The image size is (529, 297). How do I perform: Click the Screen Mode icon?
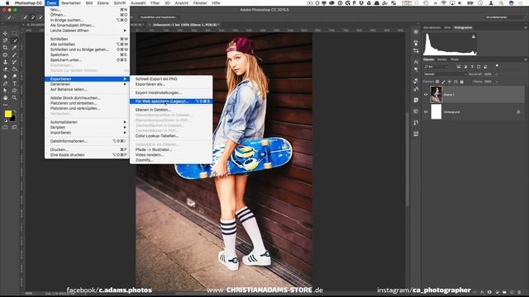pyautogui.click(x=14, y=128)
